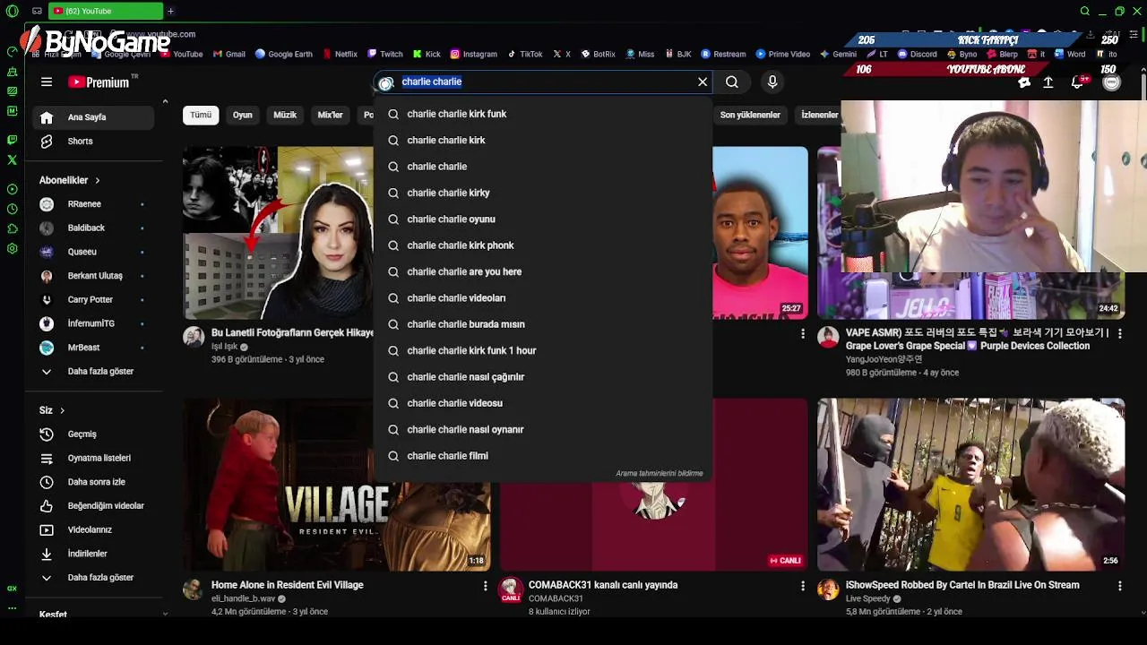Open the Opera sidebar settings gear

click(12, 248)
